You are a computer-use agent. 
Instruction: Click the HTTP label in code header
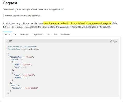tap(10, 41)
